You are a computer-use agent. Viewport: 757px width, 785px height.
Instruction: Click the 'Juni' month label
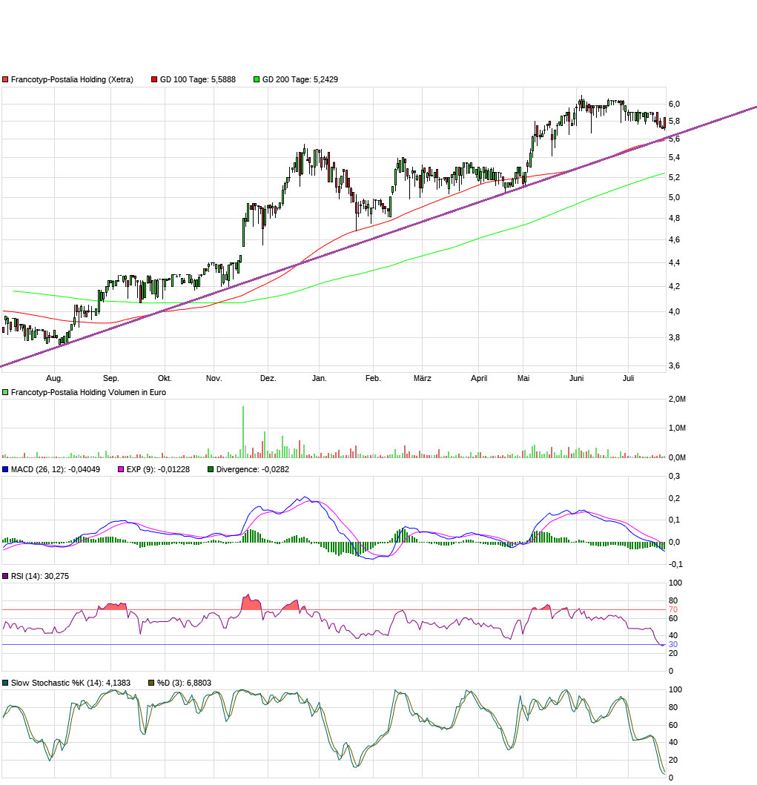[x=576, y=379]
